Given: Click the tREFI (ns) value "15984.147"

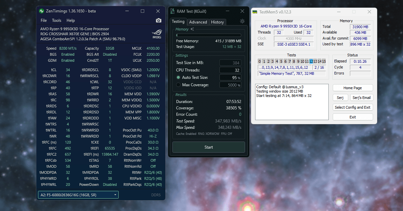Looking at the screenshot, I should [110, 154].
